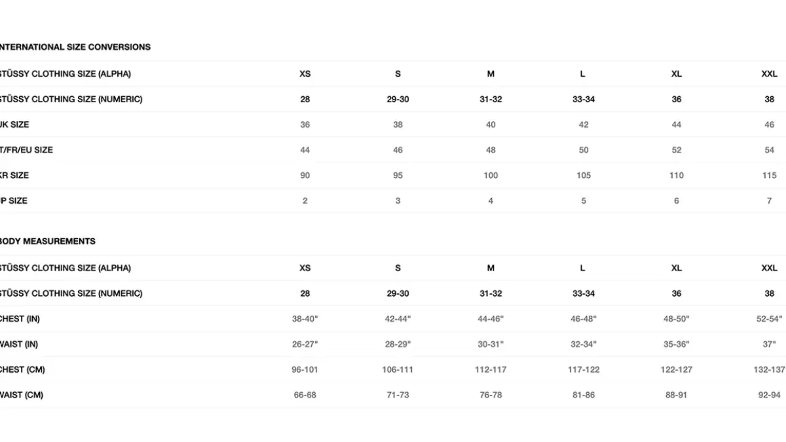This screenshot has width=786, height=442.
Task: Select waist inches value 32-34"
Action: (584, 344)
